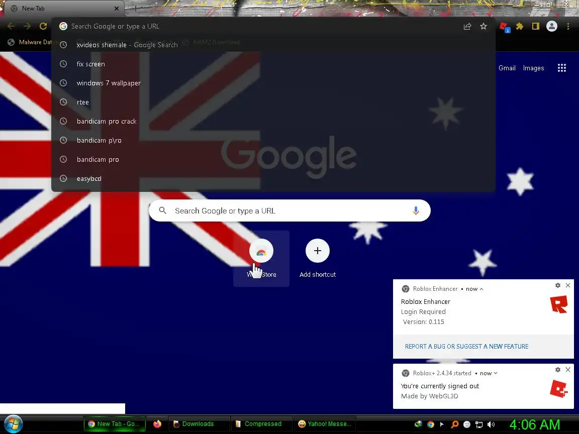Open the Chrome three-dot menu
The width and height of the screenshot is (579, 434).
point(568,26)
